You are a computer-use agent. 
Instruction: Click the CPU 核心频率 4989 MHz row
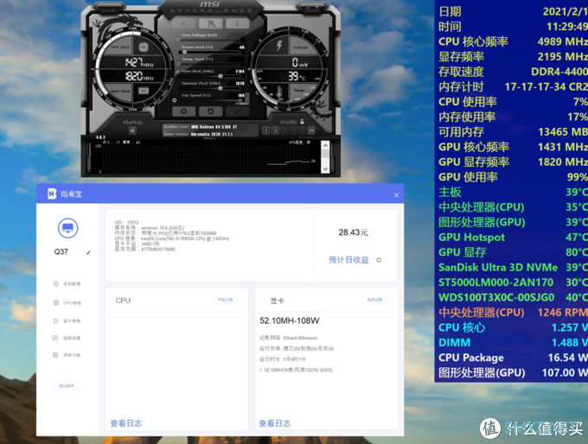pos(513,41)
